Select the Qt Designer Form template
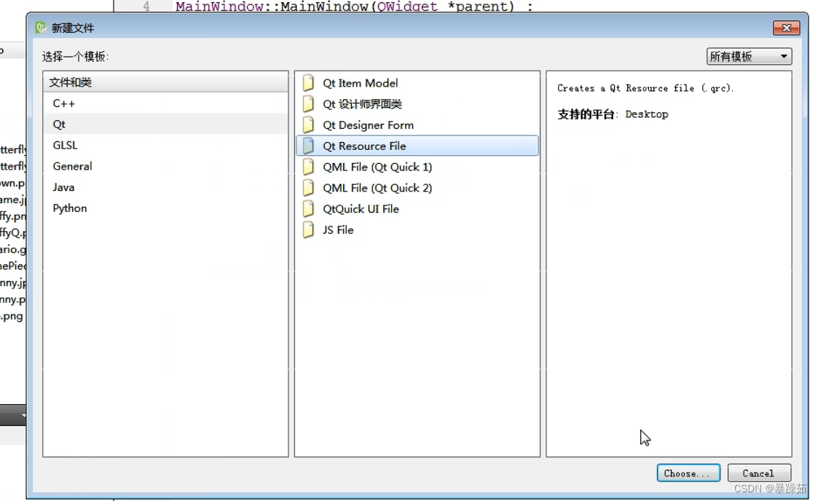Viewport: 818px width, 501px height. (x=417, y=125)
